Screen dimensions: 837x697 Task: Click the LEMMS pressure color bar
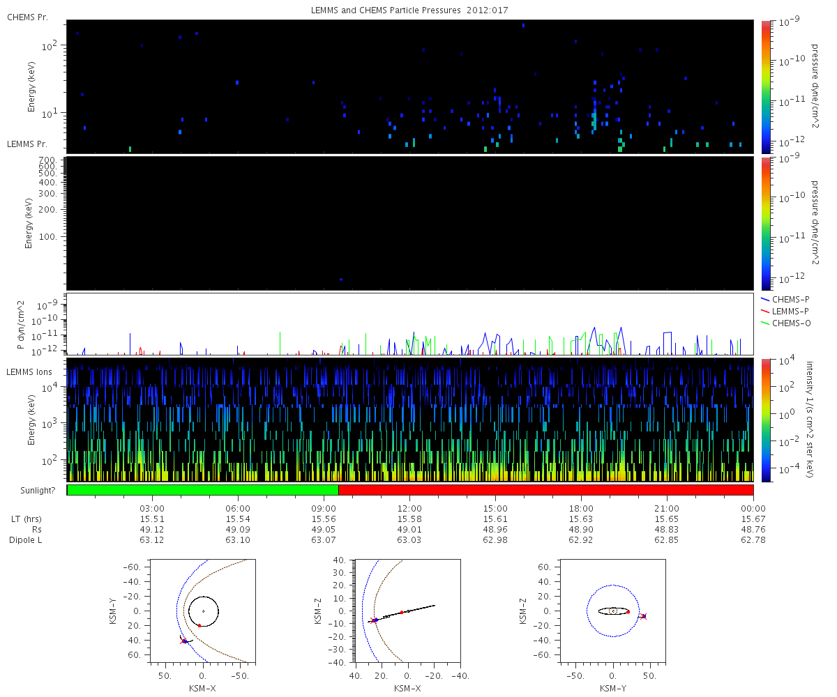[766, 223]
